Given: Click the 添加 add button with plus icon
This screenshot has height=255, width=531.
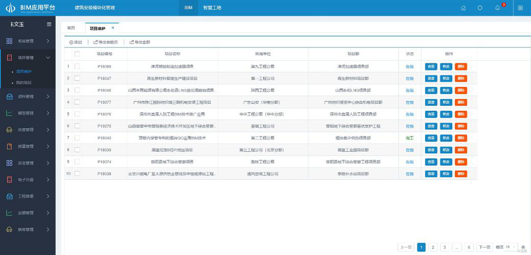Looking at the screenshot, I should point(76,42).
